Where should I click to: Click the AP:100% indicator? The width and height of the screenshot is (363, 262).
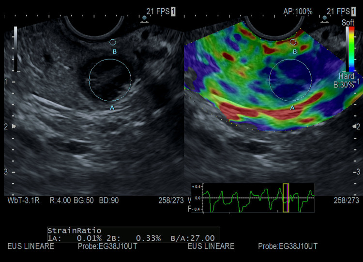(x=298, y=11)
